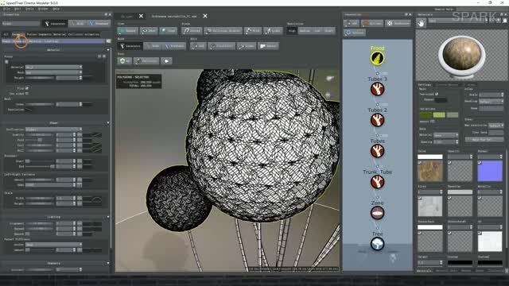Toggle the Gloss map checkbox

420,198
